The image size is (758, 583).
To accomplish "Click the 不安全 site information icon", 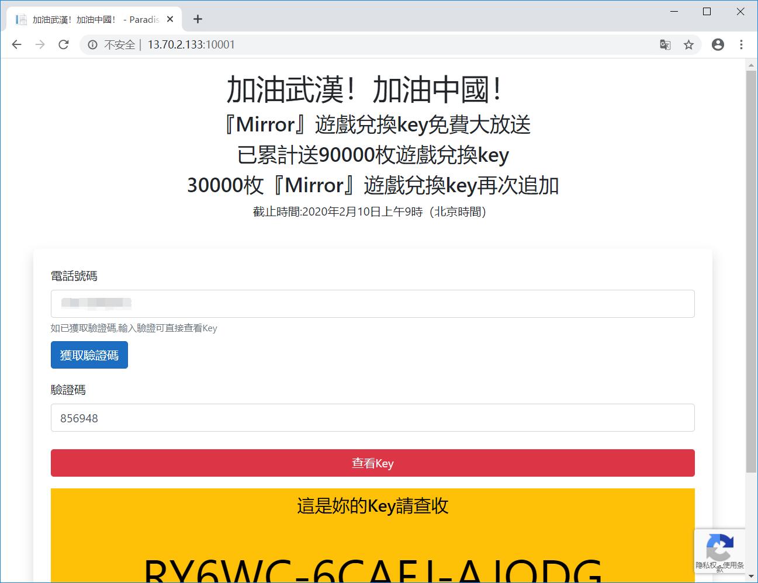I will click(92, 44).
